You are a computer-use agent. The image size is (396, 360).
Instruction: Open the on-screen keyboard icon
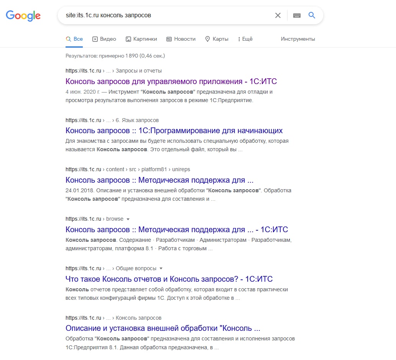[x=297, y=15]
